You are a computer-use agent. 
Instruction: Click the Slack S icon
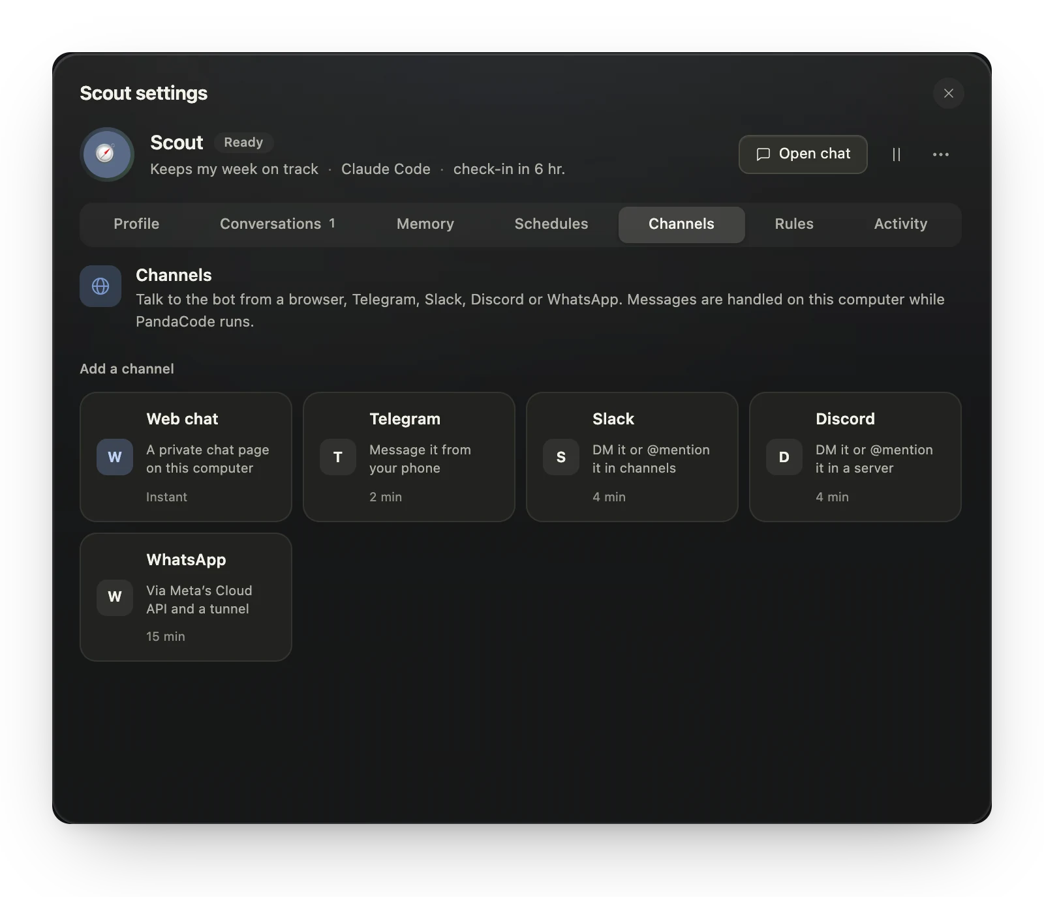(561, 457)
